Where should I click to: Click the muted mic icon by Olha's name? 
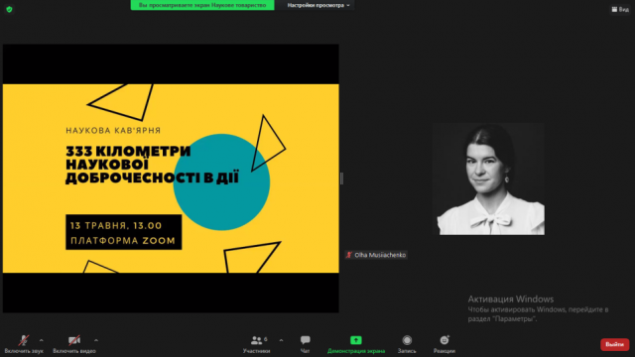coord(348,255)
